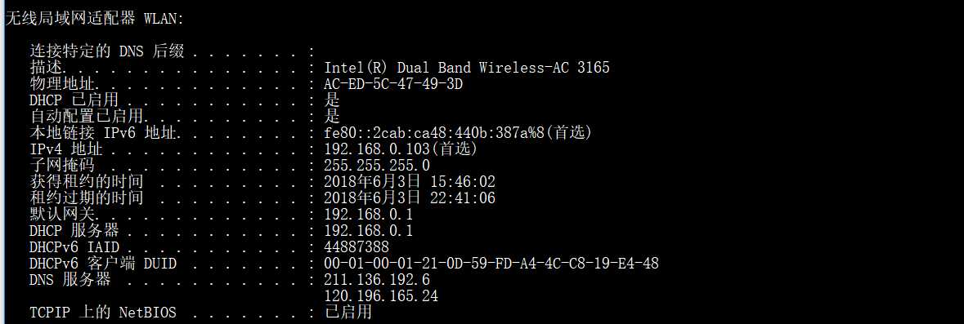
Task: Click the IPv6 link-local address fe80::2cab
Action: coord(457,133)
